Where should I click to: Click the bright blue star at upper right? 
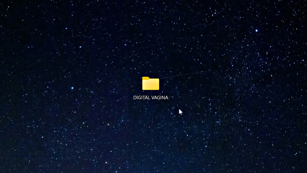pyautogui.click(x=256, y=30)
